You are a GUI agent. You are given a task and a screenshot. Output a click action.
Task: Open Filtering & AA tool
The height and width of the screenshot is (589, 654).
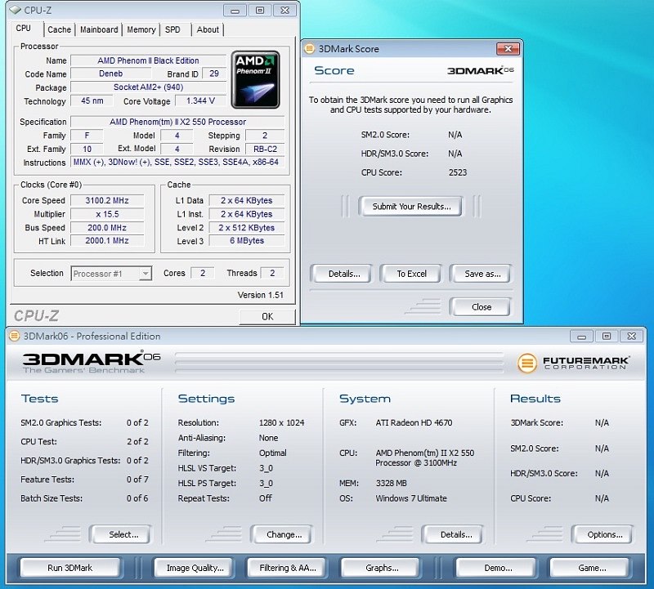(x=288, y=568)
